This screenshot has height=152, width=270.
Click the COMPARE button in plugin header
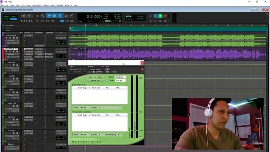point(99,72)
